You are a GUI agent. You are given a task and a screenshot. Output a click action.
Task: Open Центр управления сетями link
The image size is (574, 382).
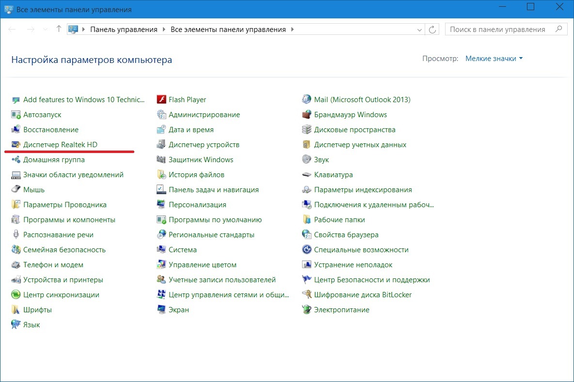pos(228,295)
